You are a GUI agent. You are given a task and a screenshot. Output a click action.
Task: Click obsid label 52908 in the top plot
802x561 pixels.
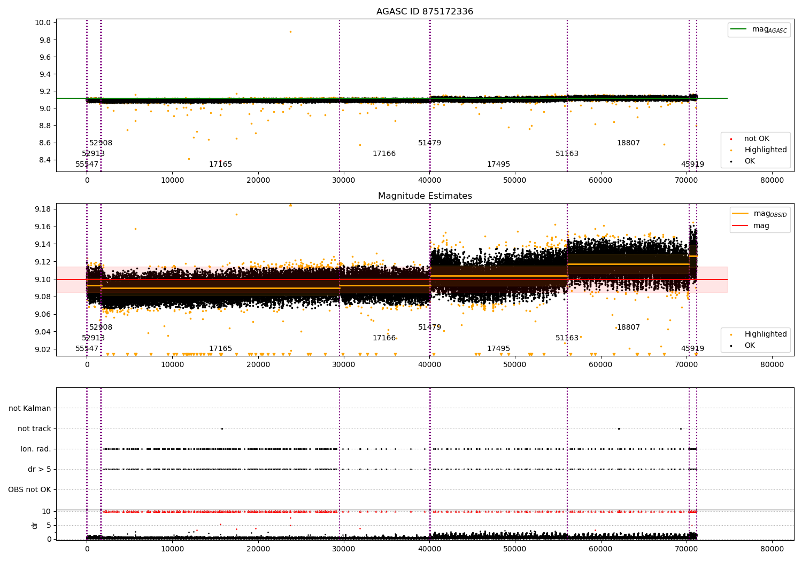click(101, 143)
